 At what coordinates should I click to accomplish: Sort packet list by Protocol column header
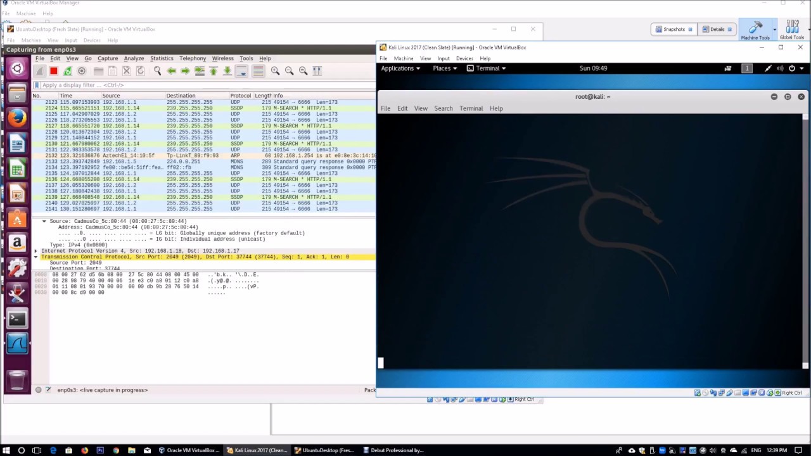(x=241, y=96)
